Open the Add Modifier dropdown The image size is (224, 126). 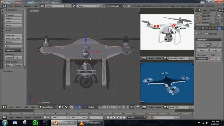coord(209,40)
